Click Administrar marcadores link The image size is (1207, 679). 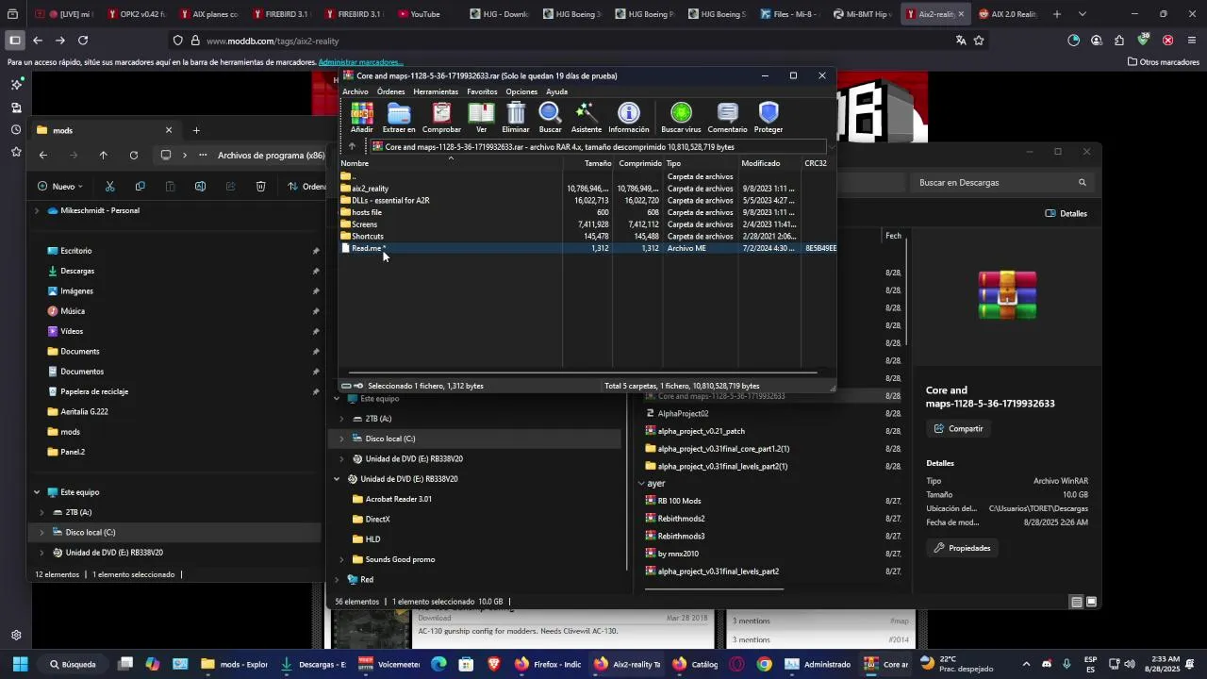click(360, 62)
